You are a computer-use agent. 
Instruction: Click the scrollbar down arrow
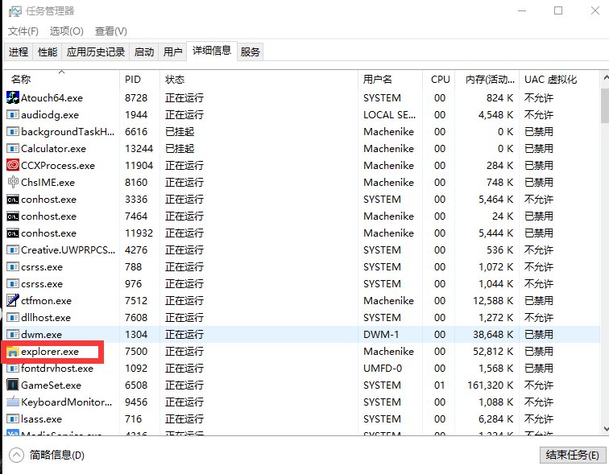pyautogui.click(x=605, y=429)
